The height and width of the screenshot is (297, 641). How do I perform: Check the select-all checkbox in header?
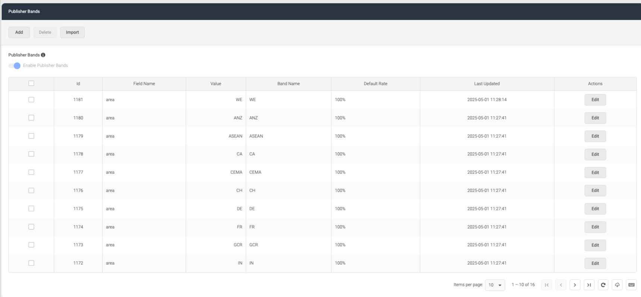coord(31,83)
